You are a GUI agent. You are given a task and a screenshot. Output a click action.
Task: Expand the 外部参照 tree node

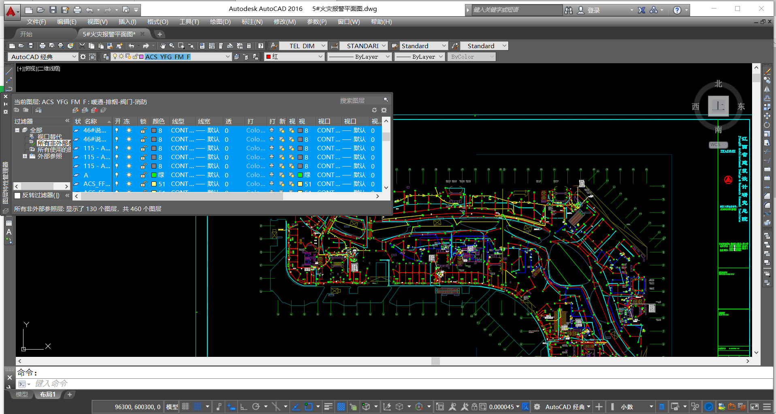tap(25, 156)
